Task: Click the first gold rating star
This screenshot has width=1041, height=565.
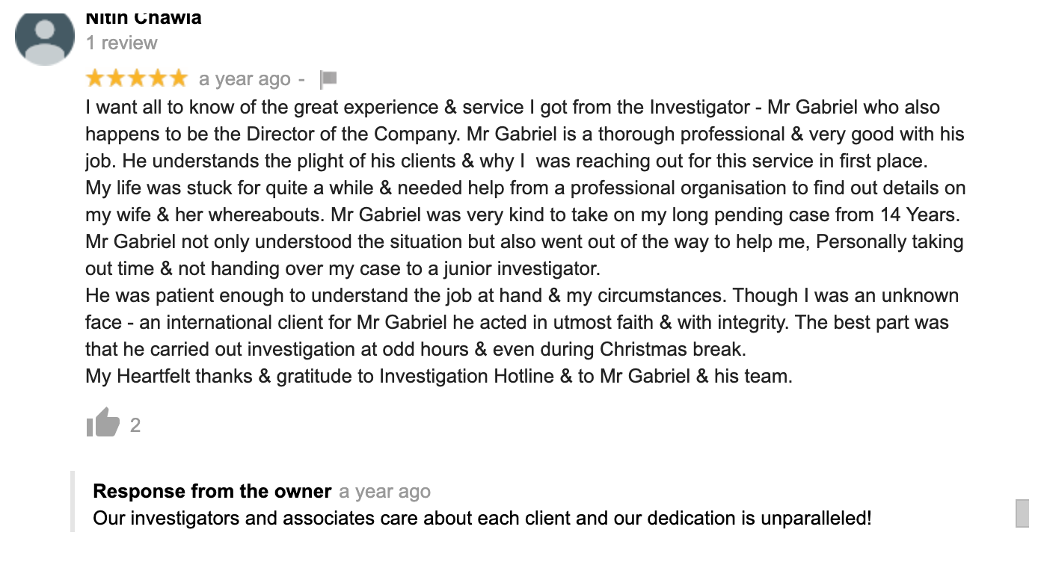Action: (x=96, y=78)
